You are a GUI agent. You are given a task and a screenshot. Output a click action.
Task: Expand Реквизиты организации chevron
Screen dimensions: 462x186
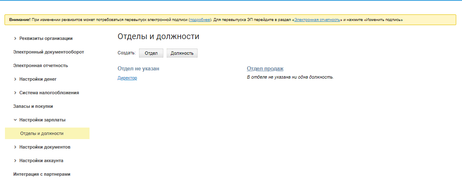coord(15,39)
